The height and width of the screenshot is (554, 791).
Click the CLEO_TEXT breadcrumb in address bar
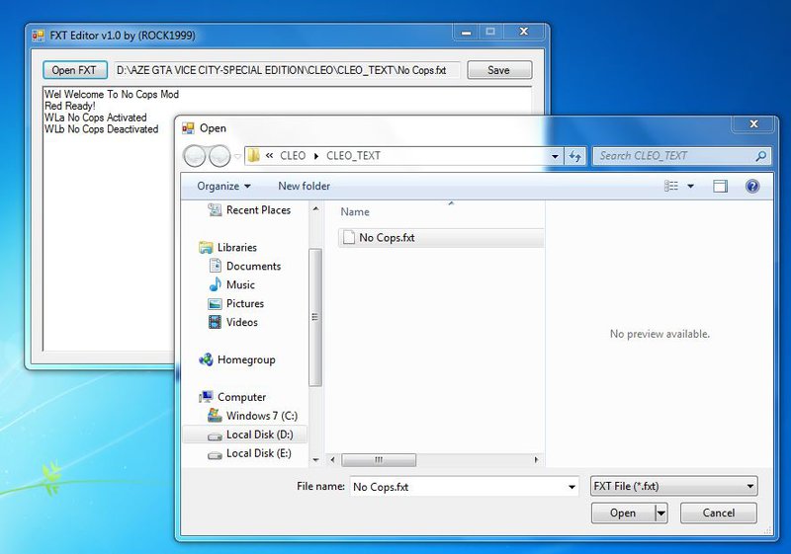click(x=353, y=156)
